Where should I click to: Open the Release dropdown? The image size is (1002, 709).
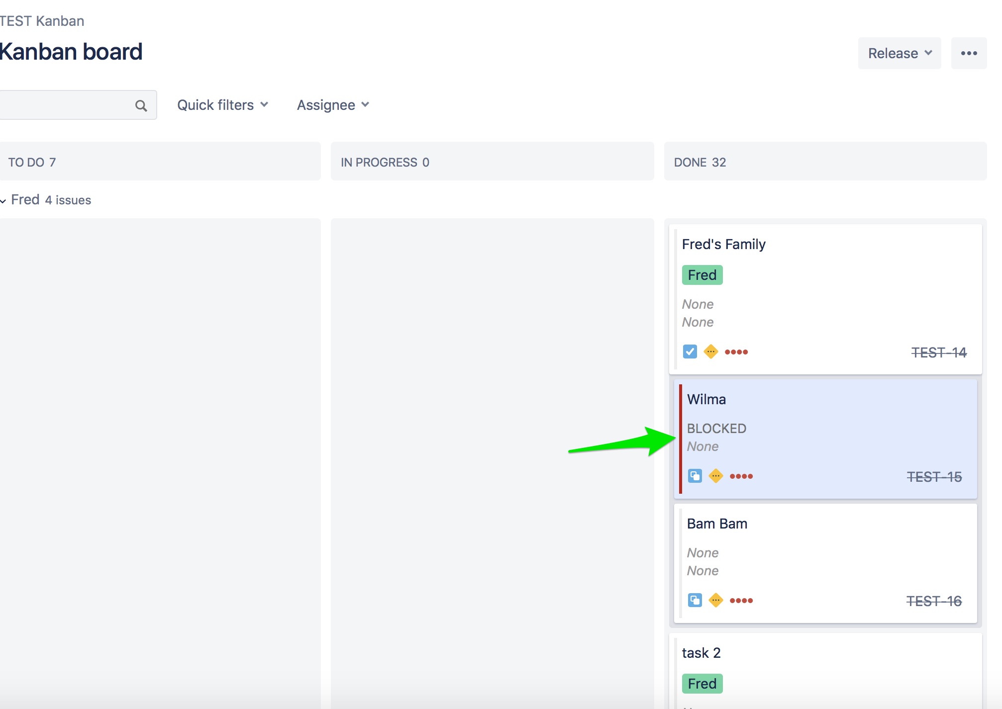tap(899, 53)
